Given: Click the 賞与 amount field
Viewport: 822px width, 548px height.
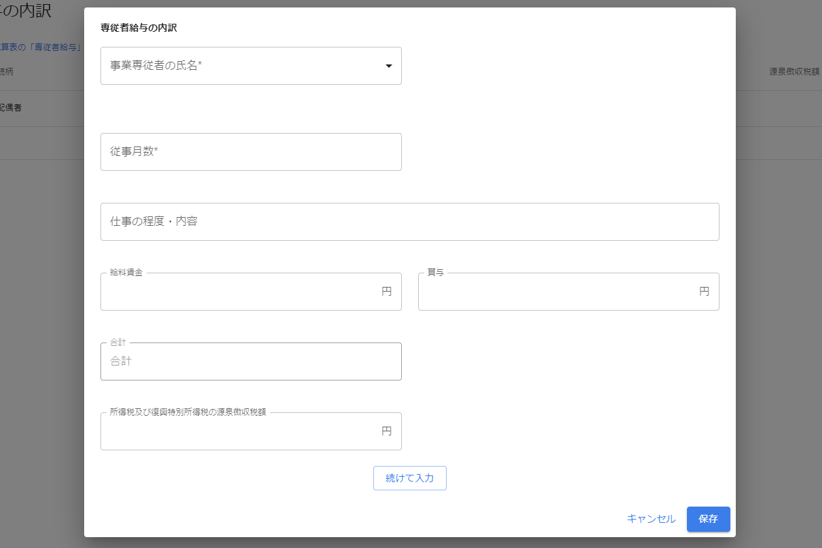Looking at the screenshot, I should pyautogui.click(x=568, y=292).
